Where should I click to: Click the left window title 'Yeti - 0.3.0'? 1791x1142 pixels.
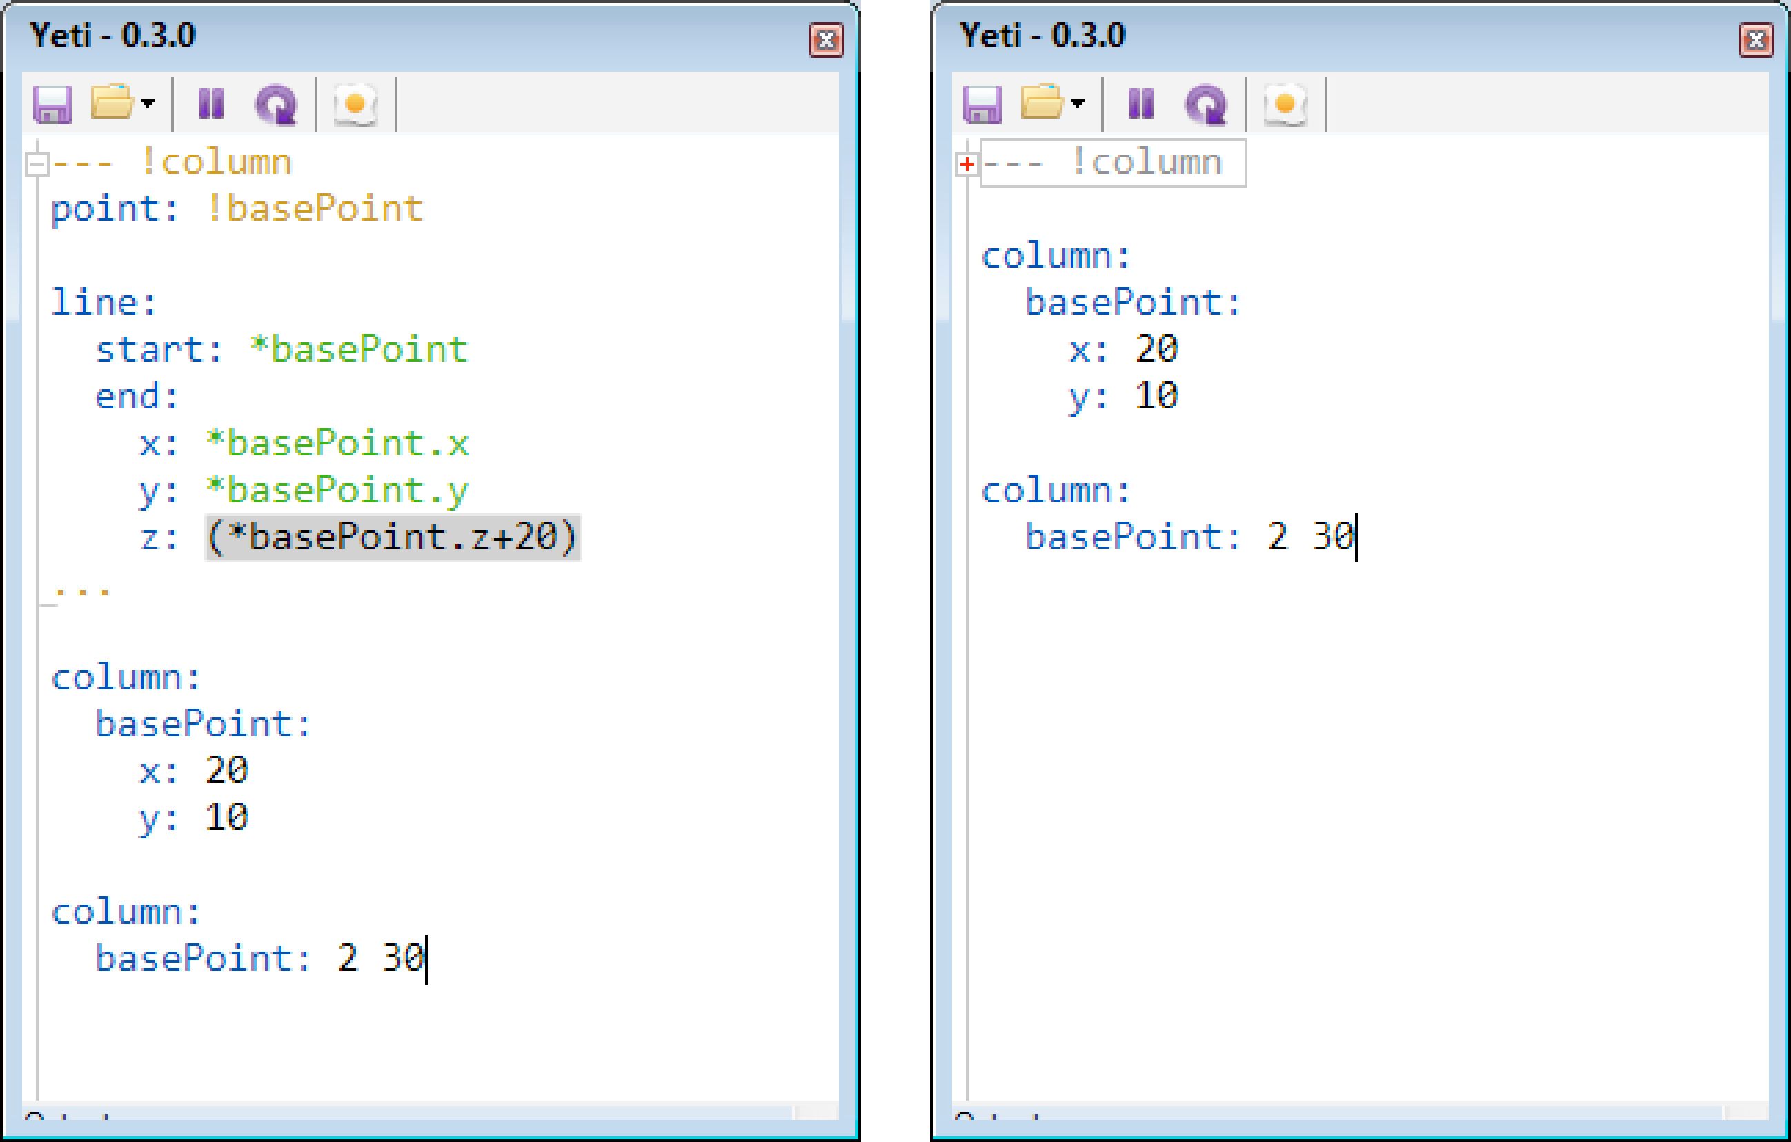(112, 35)
